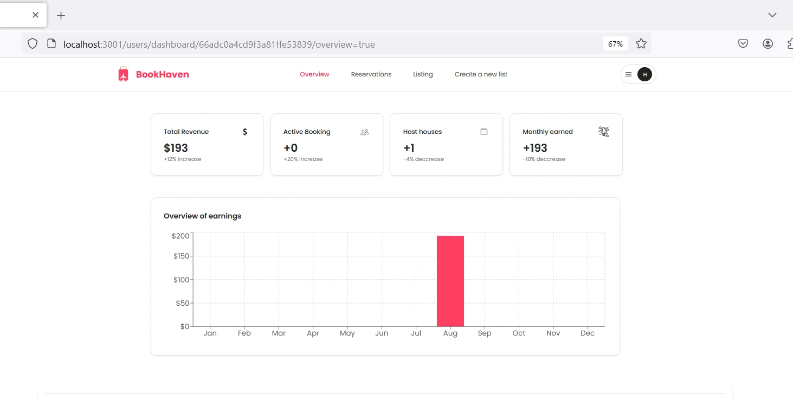Screen dimensions: 793x399
Task: Switch to the Overview tab
Action: [314, 74]
